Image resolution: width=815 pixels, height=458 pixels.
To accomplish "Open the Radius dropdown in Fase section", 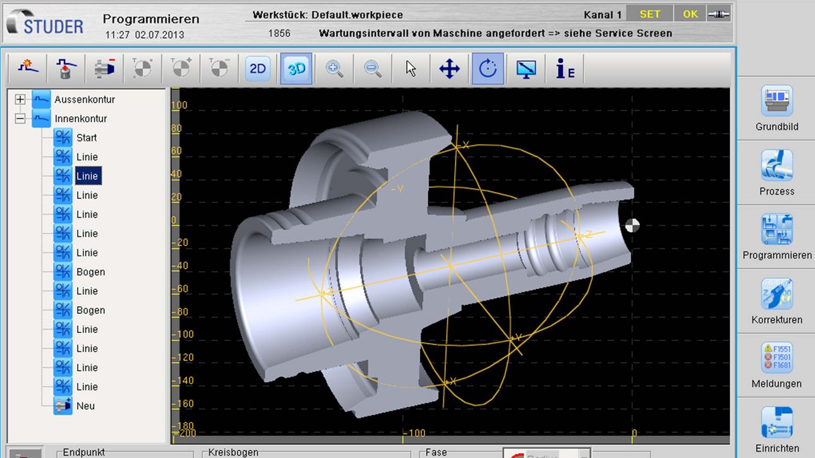I will point(584,454).
